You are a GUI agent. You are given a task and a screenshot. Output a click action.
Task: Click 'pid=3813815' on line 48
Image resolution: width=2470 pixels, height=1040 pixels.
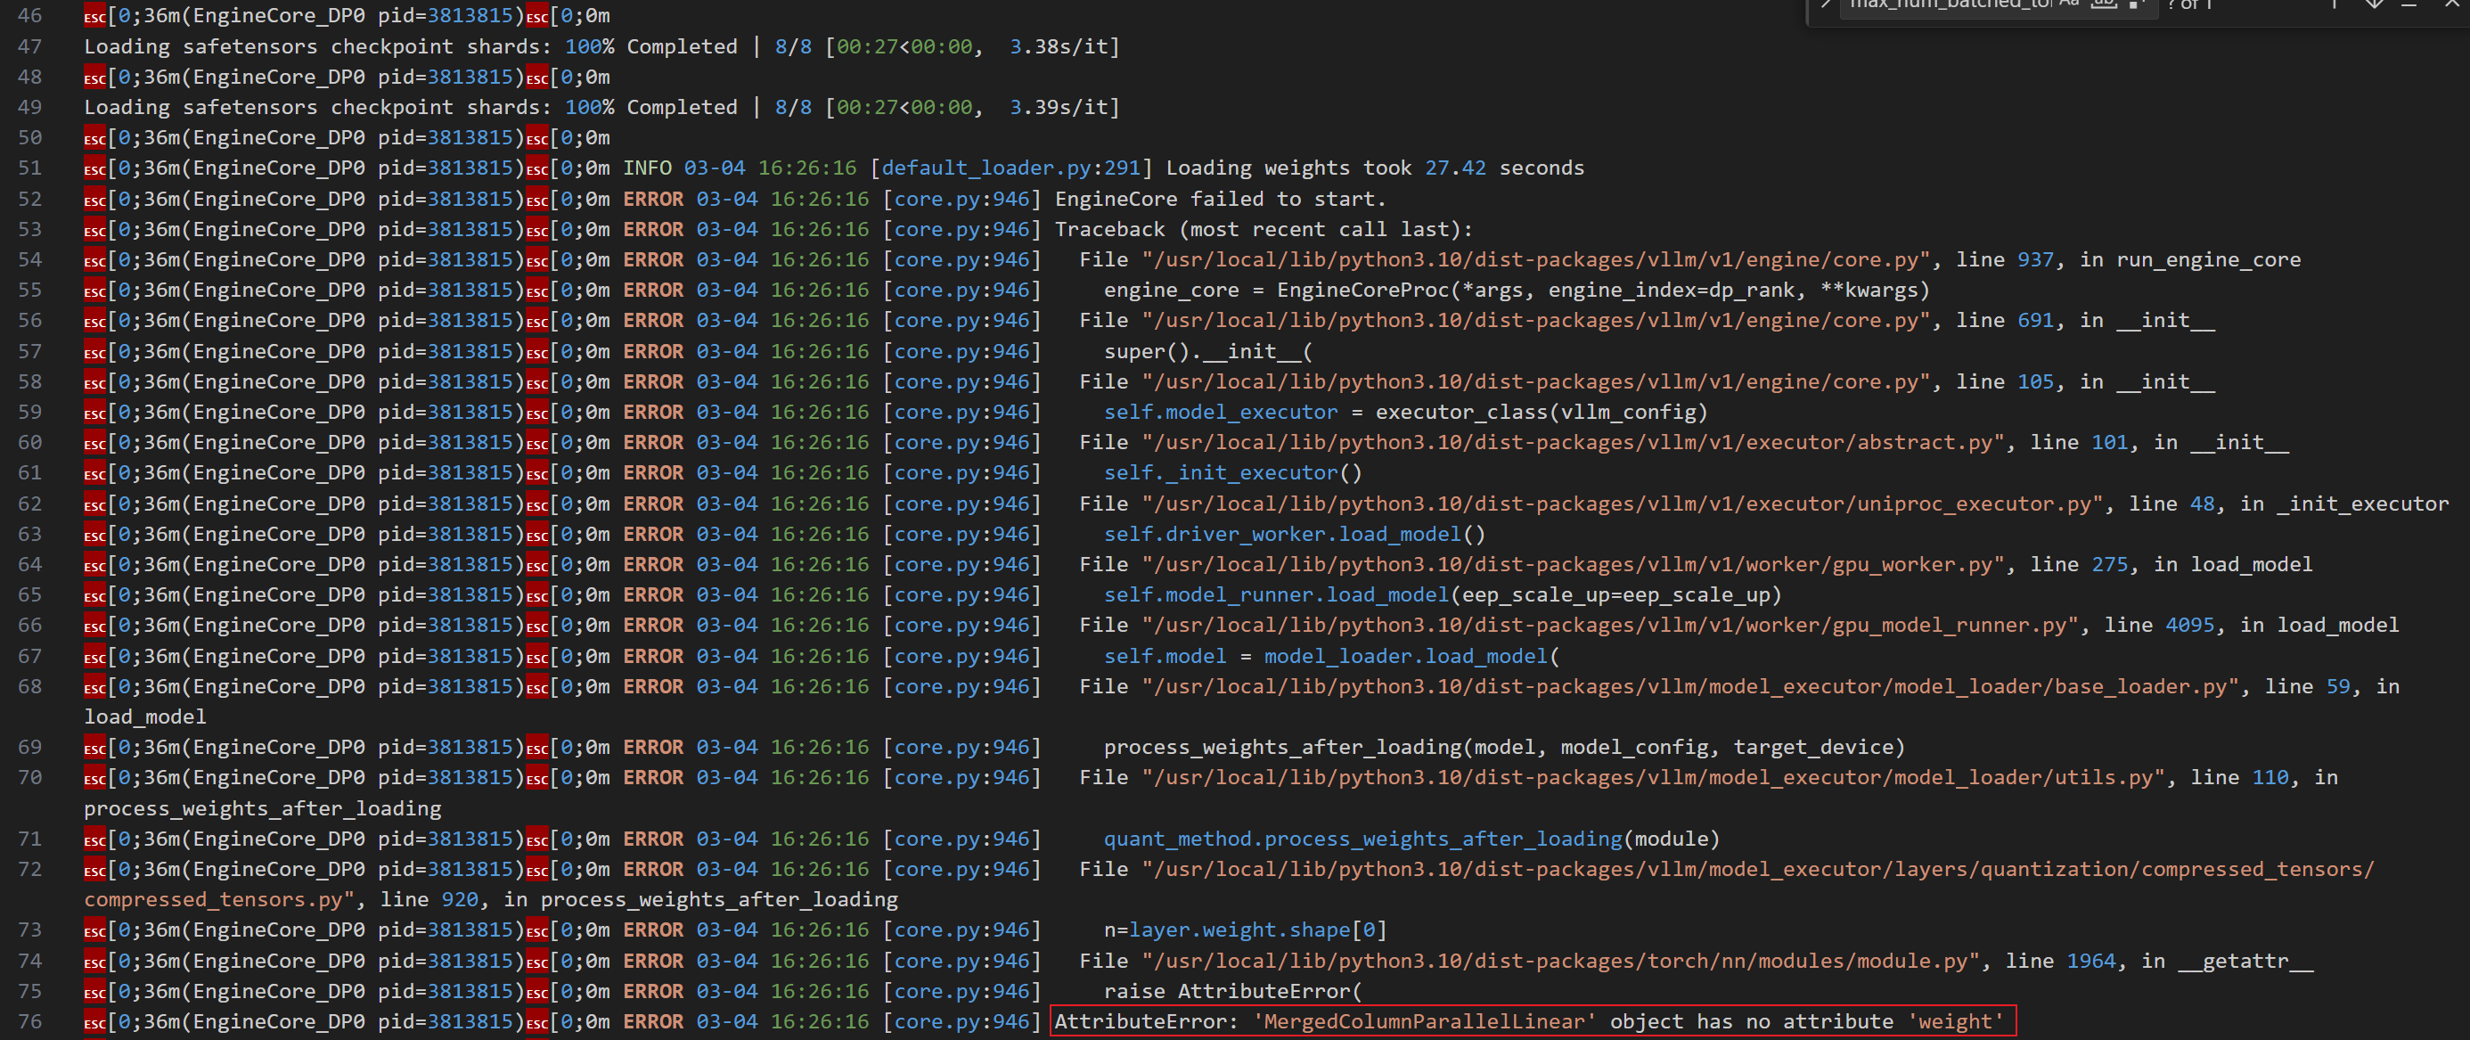pyautogui.click(x=446, y=77)
